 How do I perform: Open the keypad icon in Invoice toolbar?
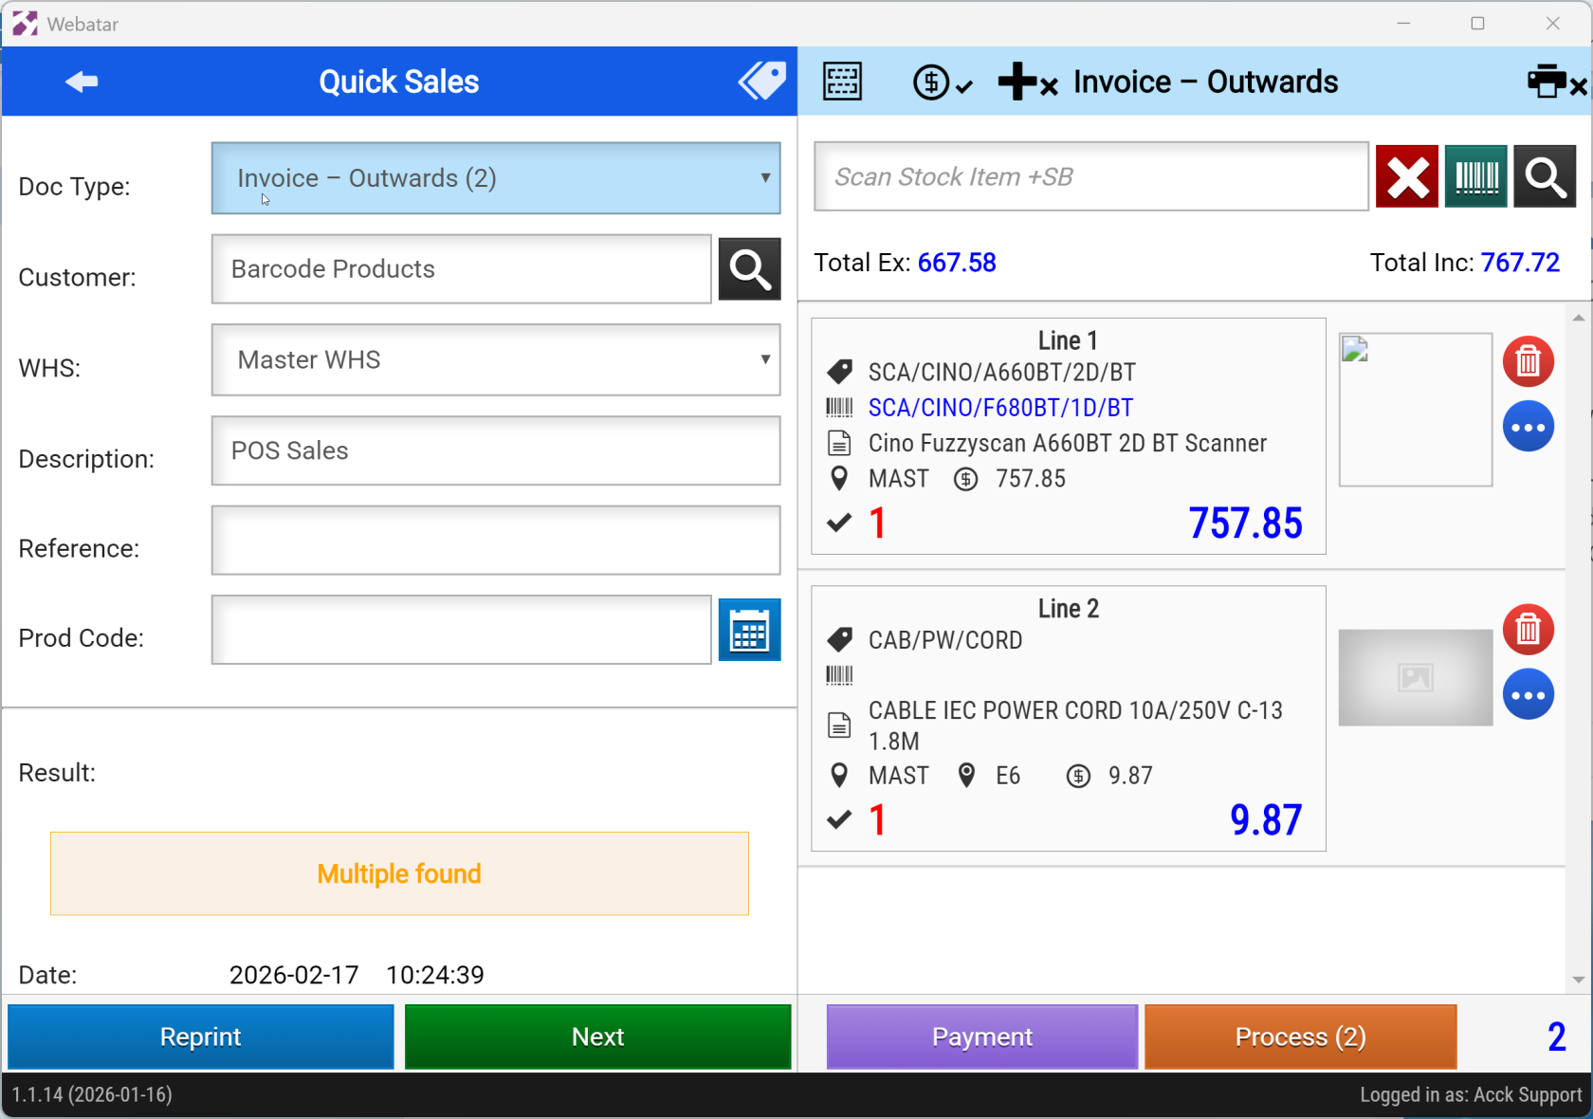click(842, 82)
